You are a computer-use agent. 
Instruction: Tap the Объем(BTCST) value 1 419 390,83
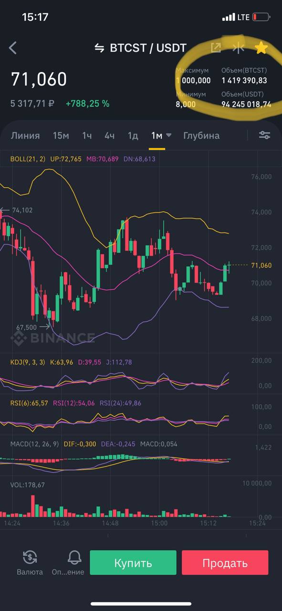(244, 81)
